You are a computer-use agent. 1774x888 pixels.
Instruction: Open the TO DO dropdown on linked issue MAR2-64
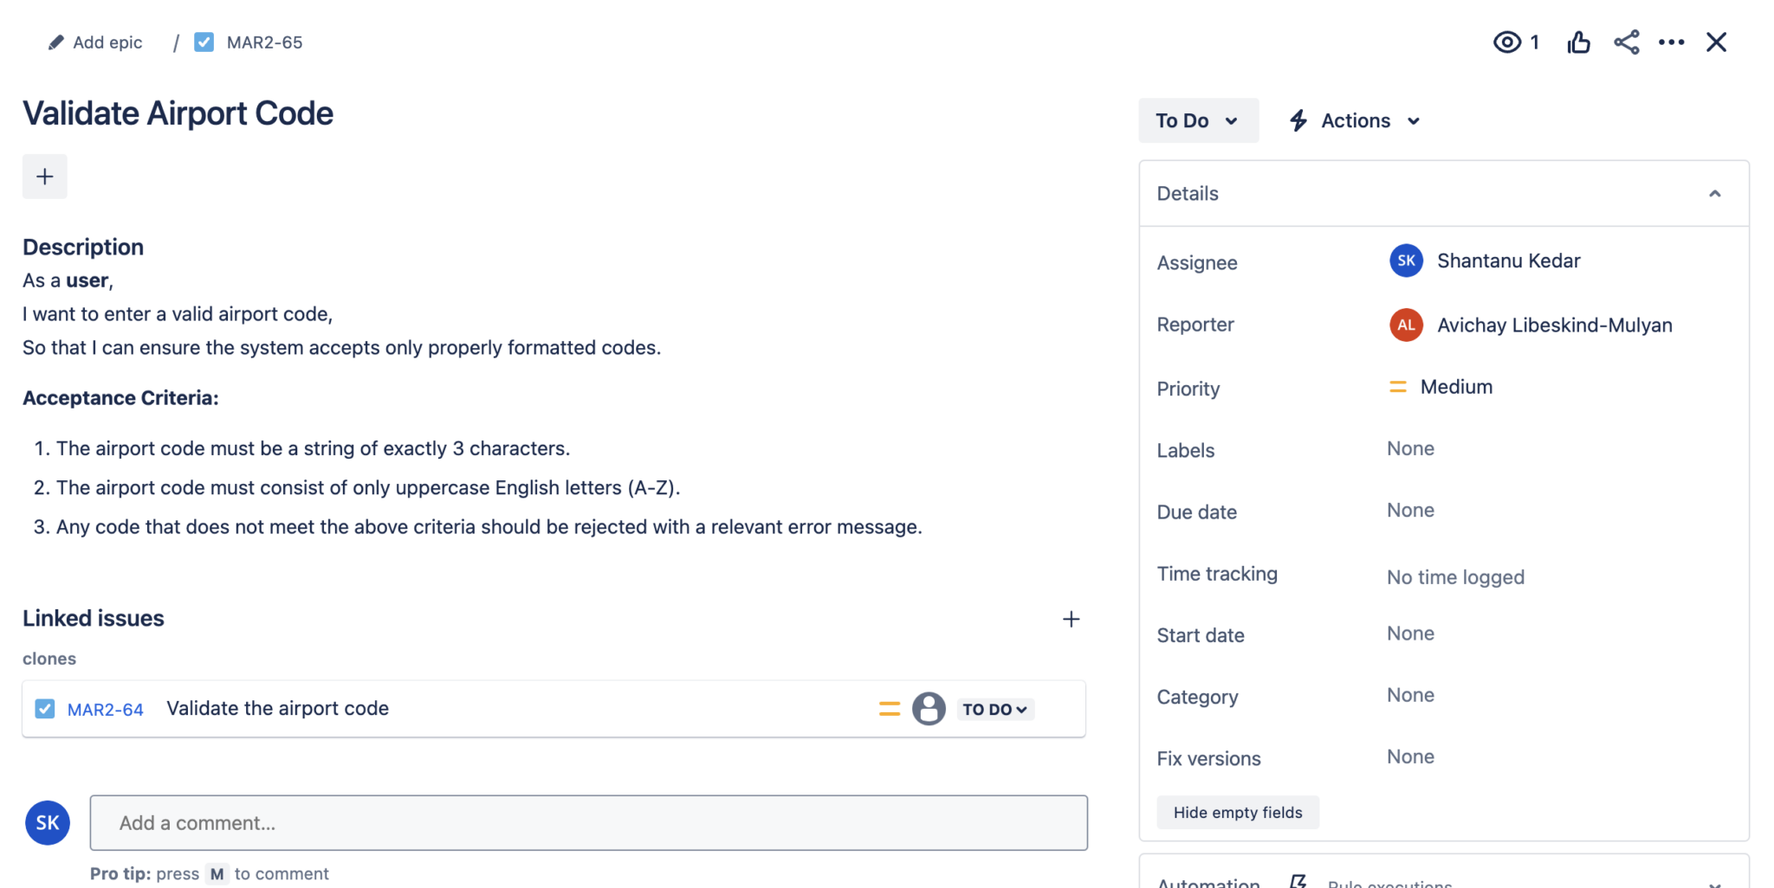(994, 708)
